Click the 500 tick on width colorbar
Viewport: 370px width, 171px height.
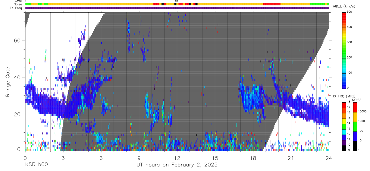tap(350, 12)
